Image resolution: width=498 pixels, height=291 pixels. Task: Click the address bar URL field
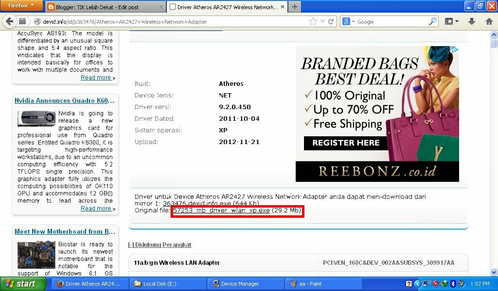[x=146, y=21]
